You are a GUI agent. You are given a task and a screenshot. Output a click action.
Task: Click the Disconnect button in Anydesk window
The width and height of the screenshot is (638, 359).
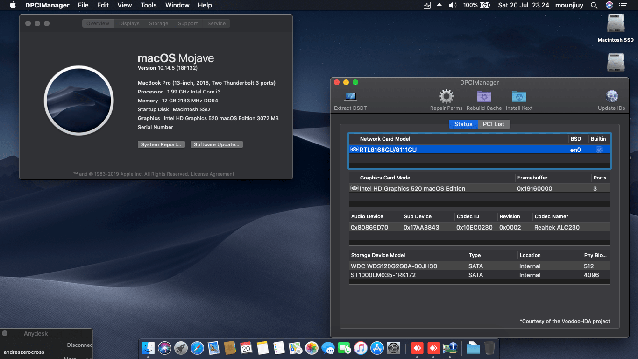tap(79, 345)
